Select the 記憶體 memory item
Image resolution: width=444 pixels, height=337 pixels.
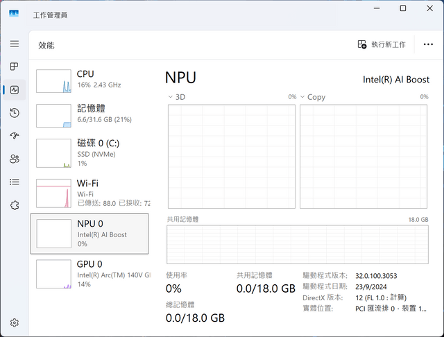tap(90, 115)
